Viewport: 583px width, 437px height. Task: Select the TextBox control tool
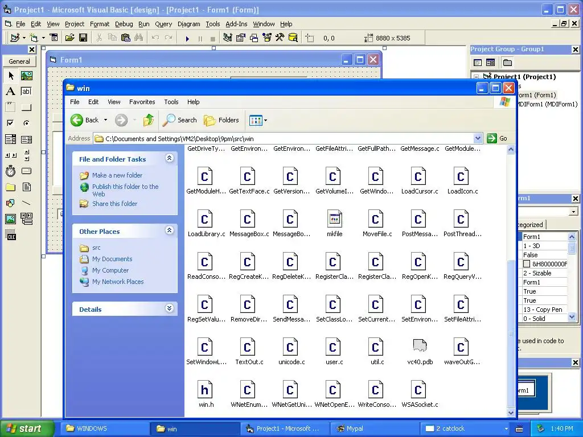(26, 92)
